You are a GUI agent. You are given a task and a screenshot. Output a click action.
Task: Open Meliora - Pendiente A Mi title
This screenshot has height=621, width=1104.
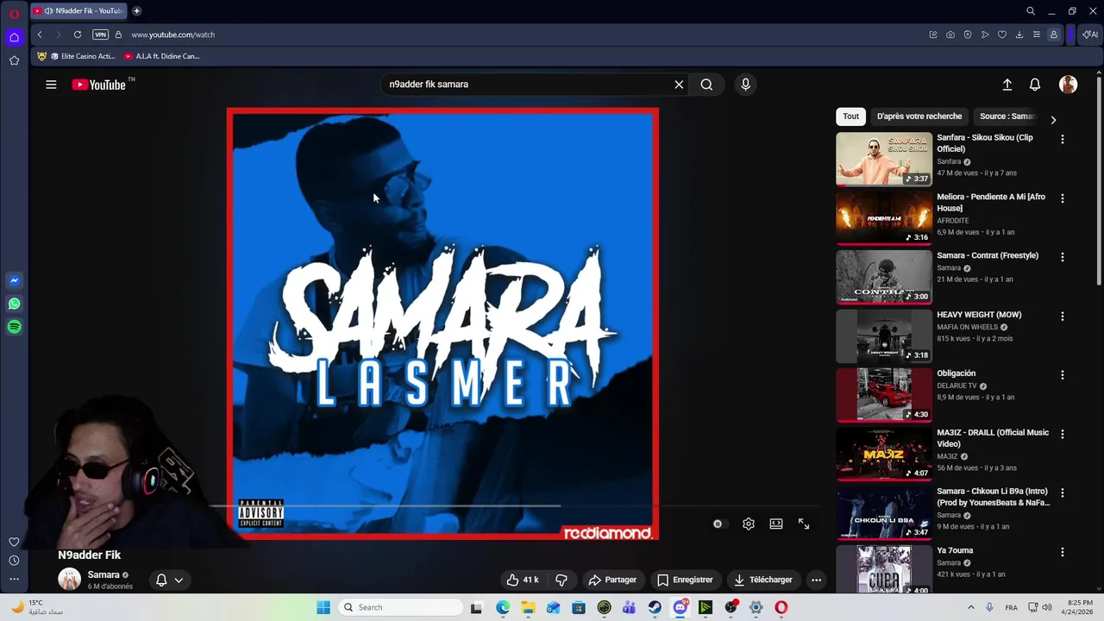click(991, 202)
